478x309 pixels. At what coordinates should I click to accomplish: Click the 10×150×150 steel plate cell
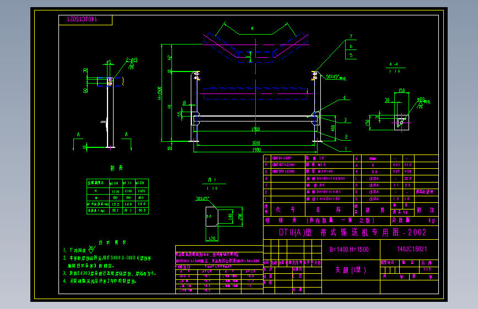coord(323,199)
